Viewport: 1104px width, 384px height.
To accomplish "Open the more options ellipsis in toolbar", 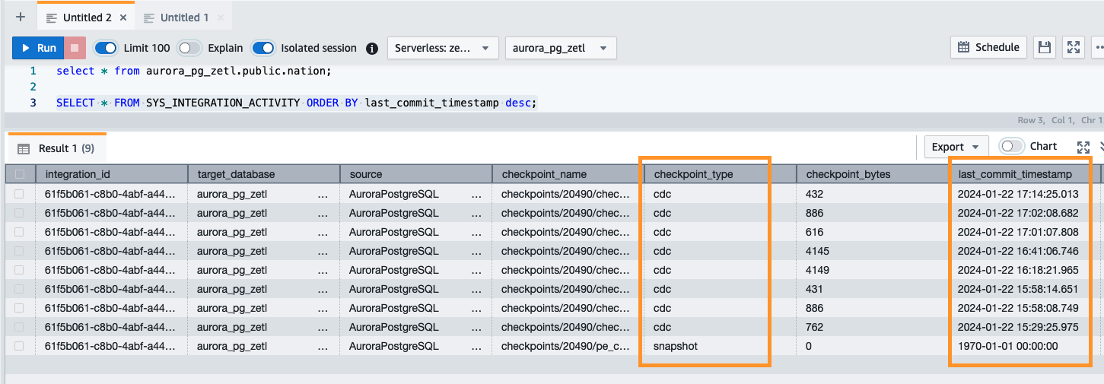I will 1098,47.
